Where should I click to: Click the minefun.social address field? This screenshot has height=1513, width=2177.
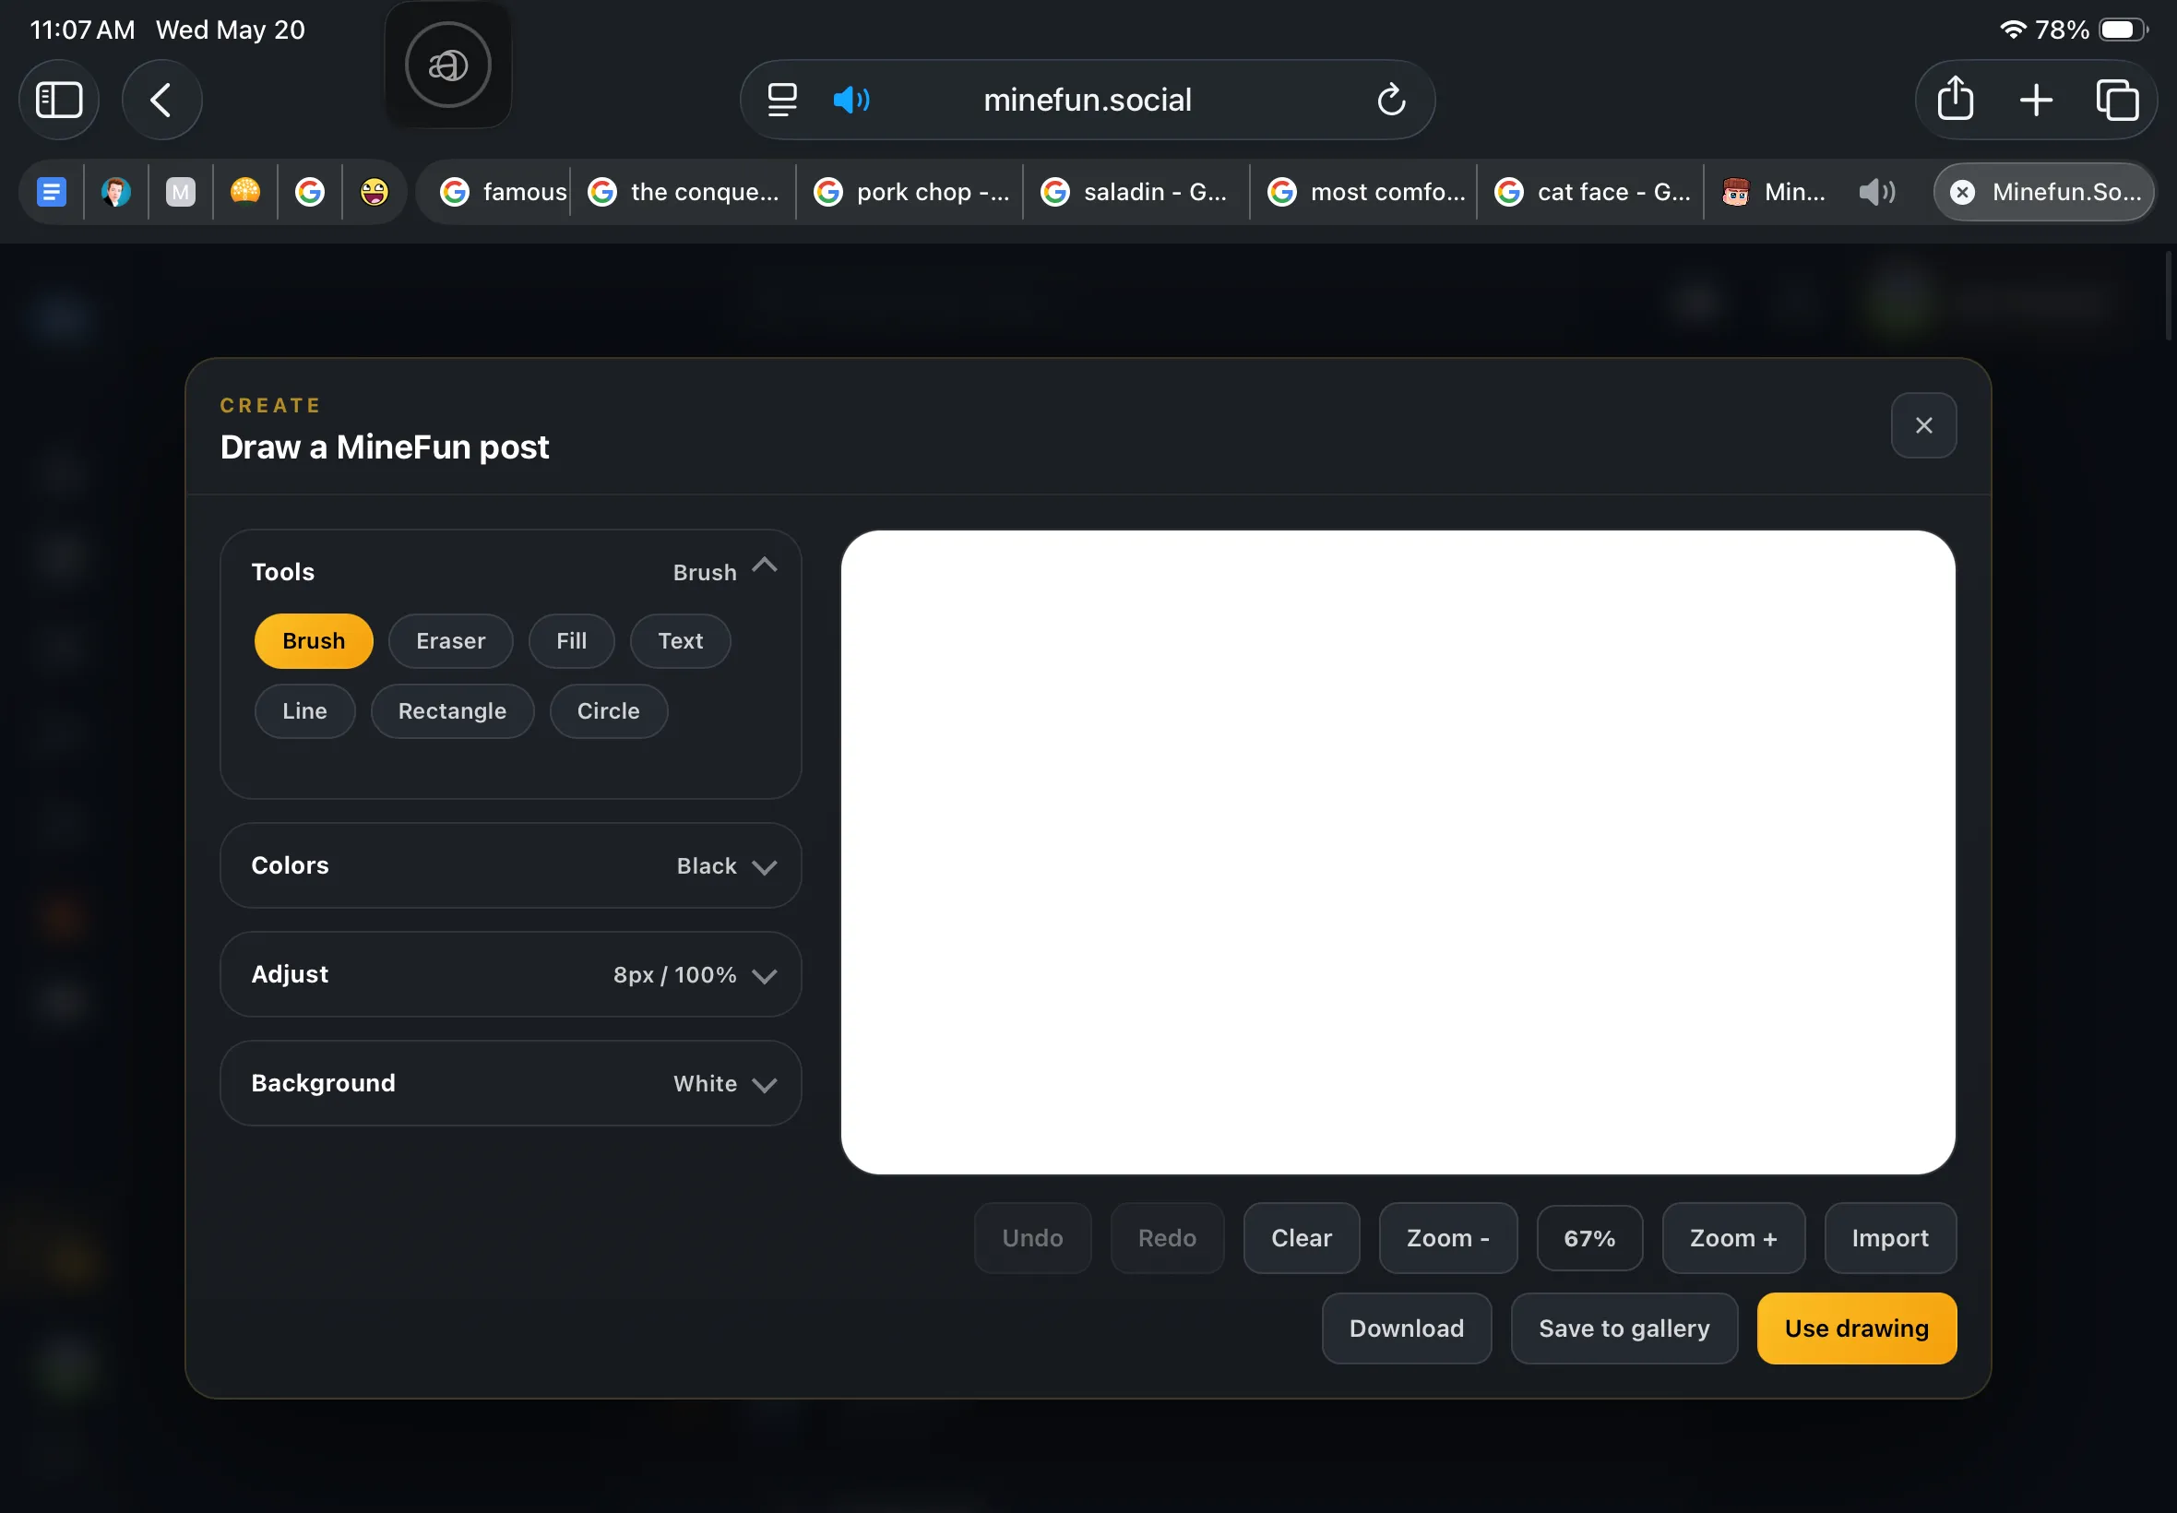1087,100
